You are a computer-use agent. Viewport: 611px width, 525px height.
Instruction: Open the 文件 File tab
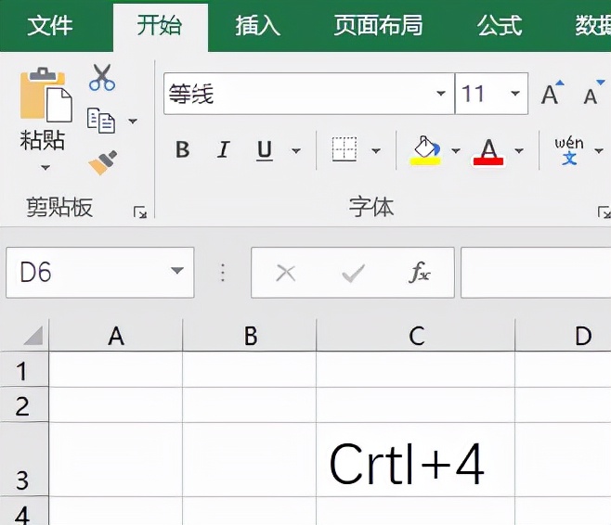(x=50, y=26)
